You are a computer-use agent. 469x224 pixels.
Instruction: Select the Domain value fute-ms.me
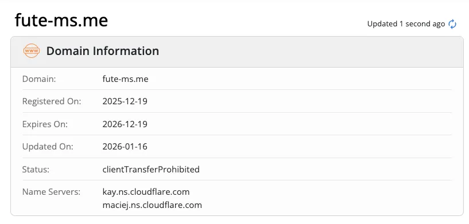point(125,79)
